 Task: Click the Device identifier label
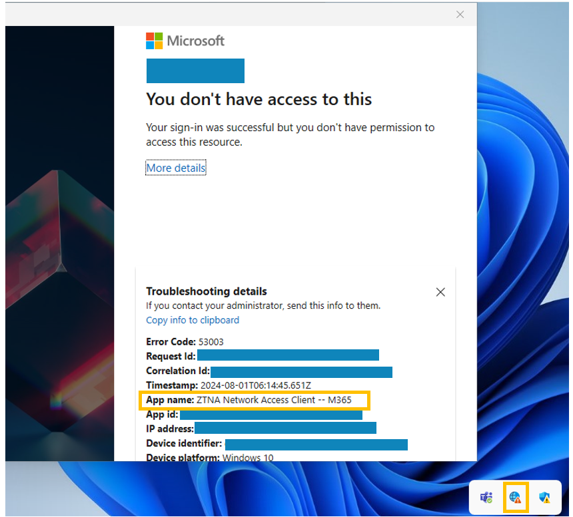point(184,443)
